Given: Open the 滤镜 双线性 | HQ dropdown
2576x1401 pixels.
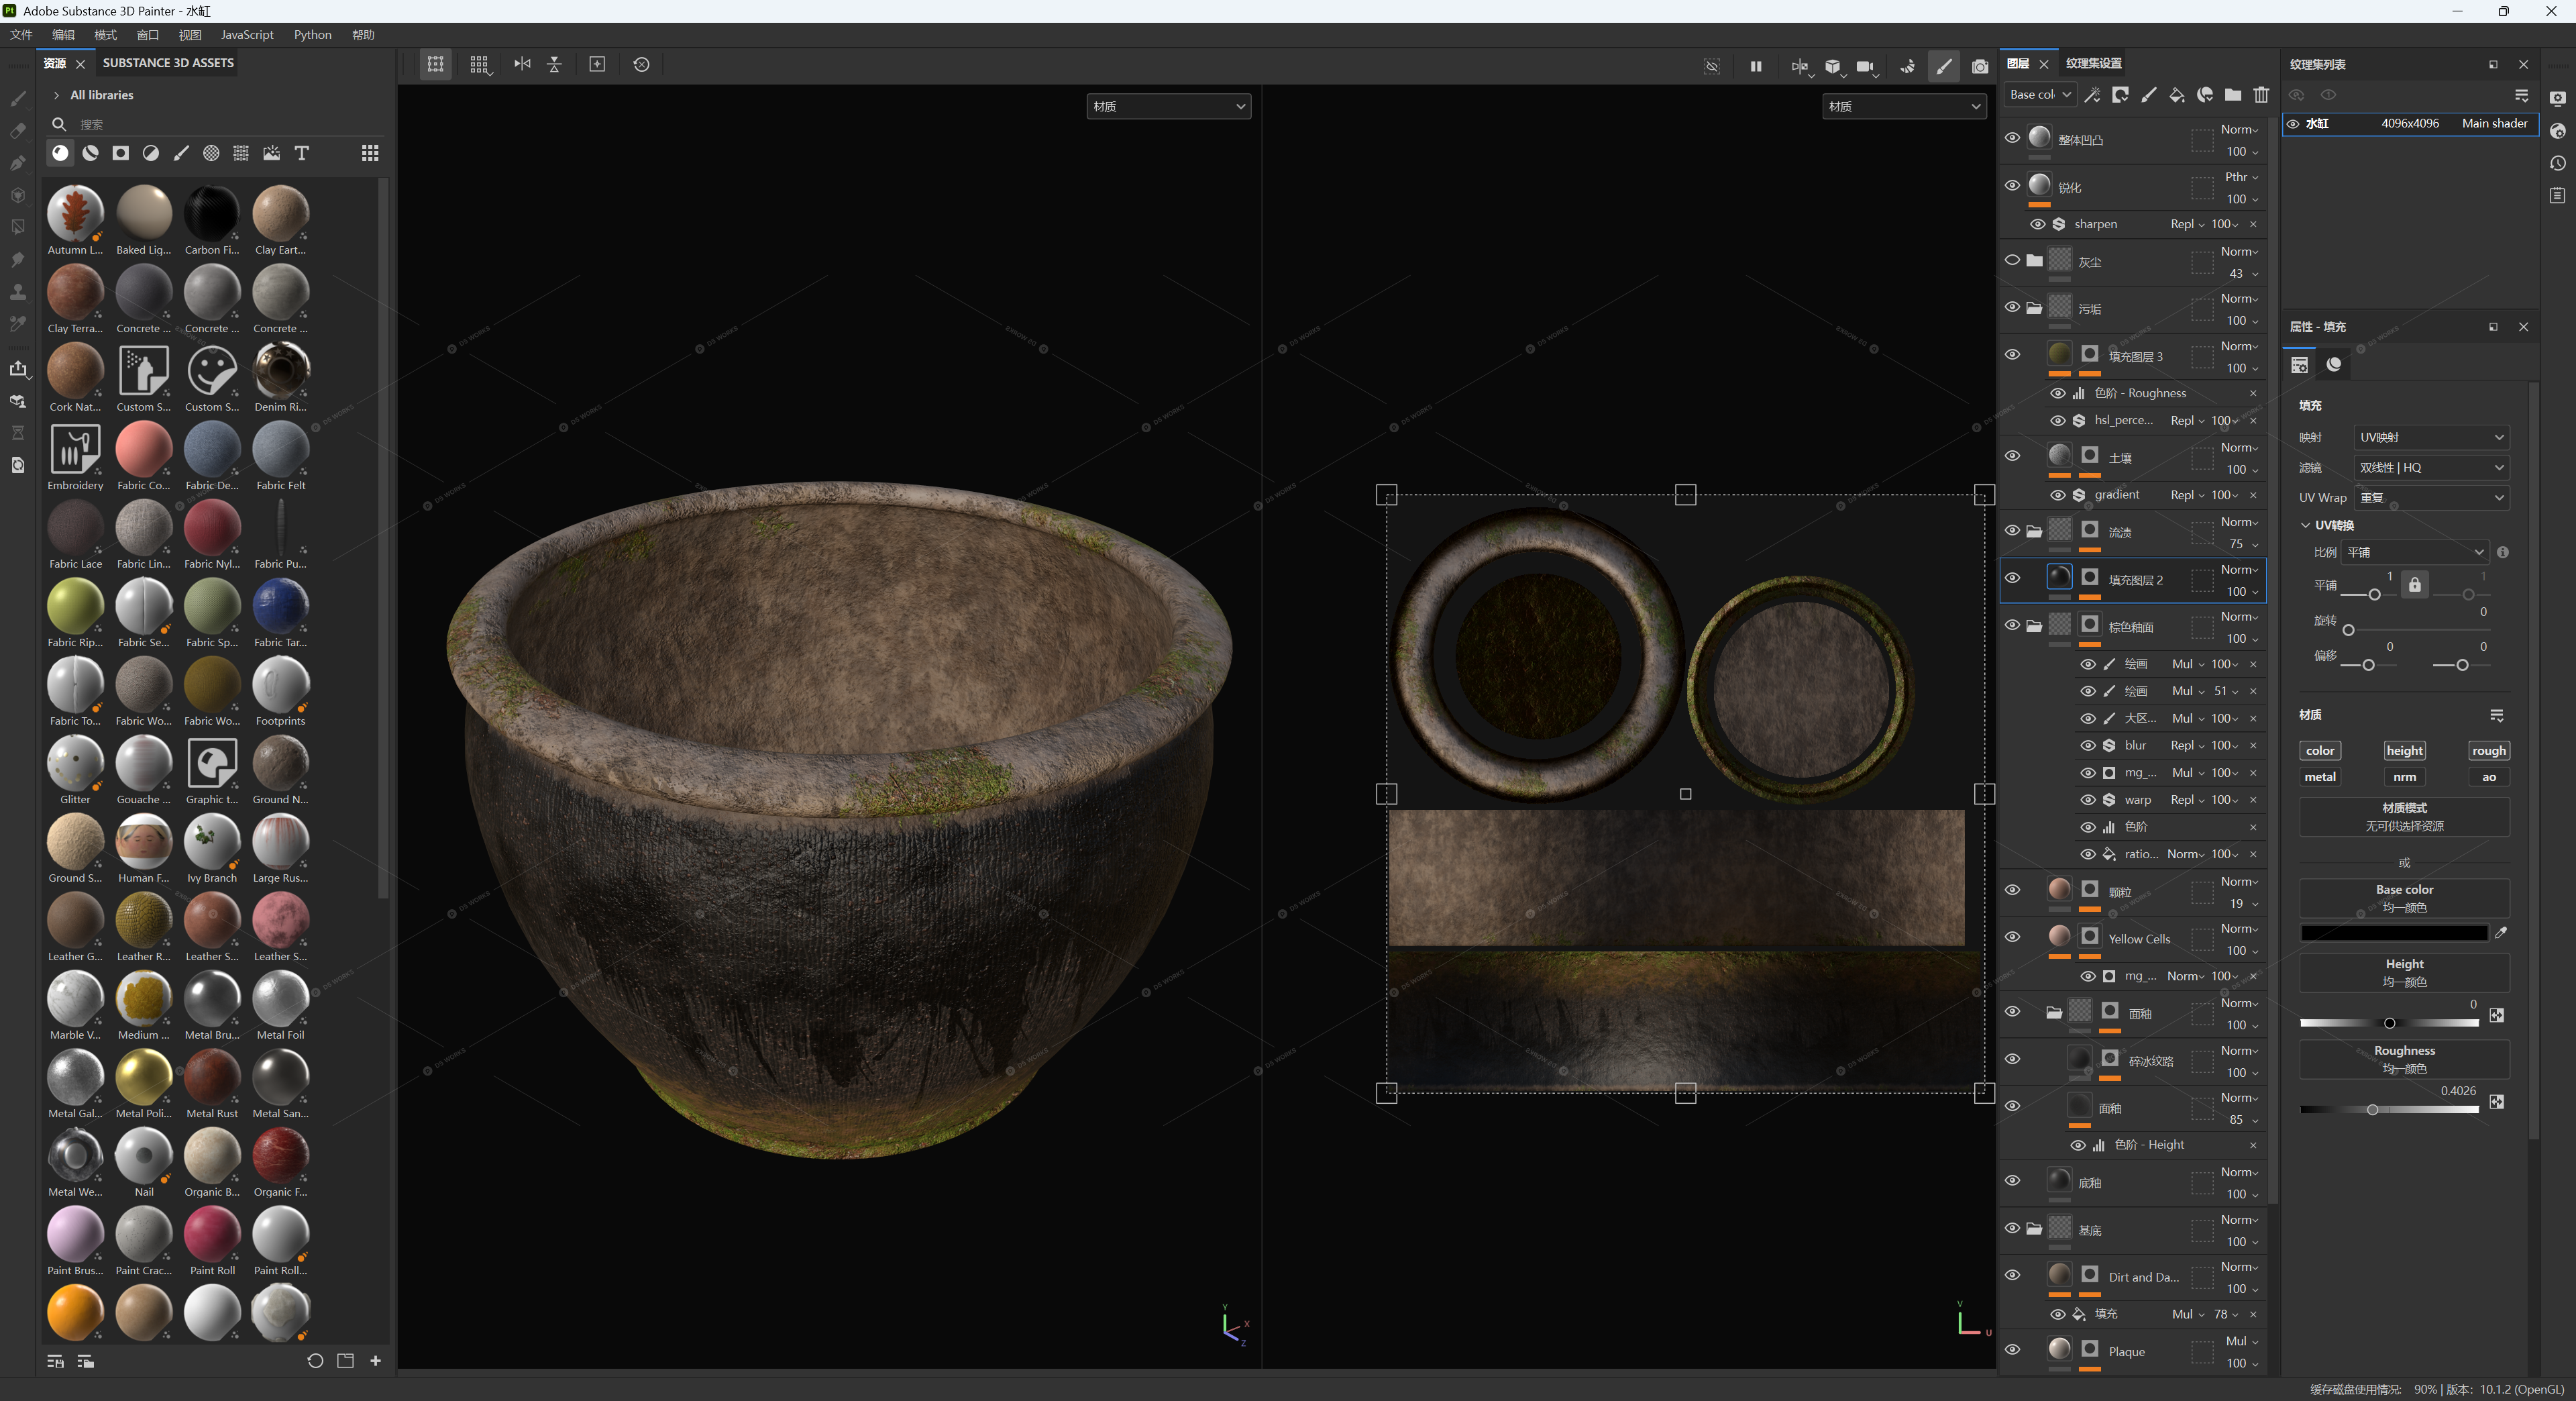Looking at the screenshot, I should [2431, 467].
